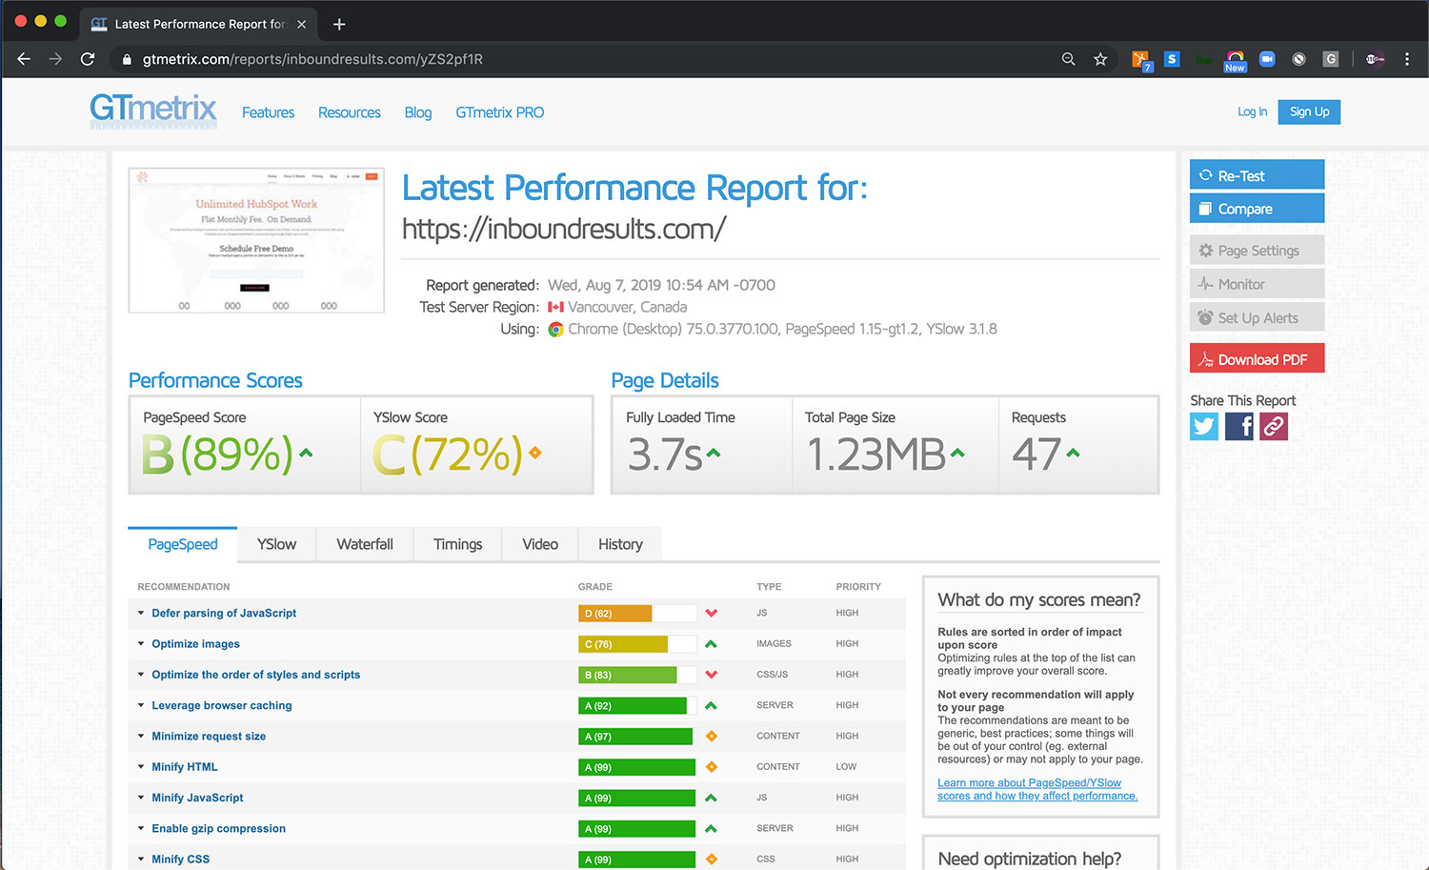The height and width of the screenshot is (870, 1429).
Task: Click the Compare button
Action: [1257, 208]
